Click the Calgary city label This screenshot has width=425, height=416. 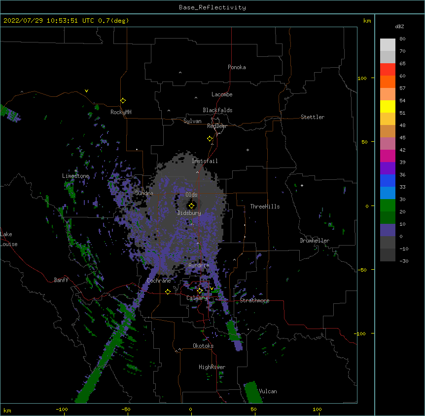[197, 298]
